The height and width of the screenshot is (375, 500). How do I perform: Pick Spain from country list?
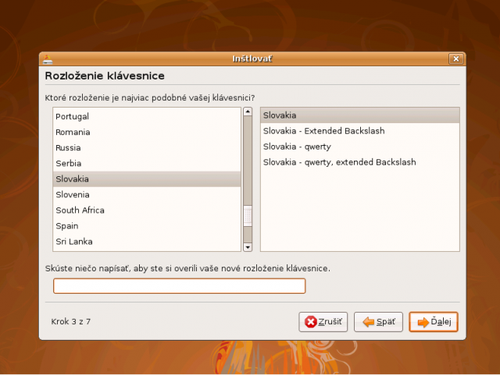pos(147,225)
